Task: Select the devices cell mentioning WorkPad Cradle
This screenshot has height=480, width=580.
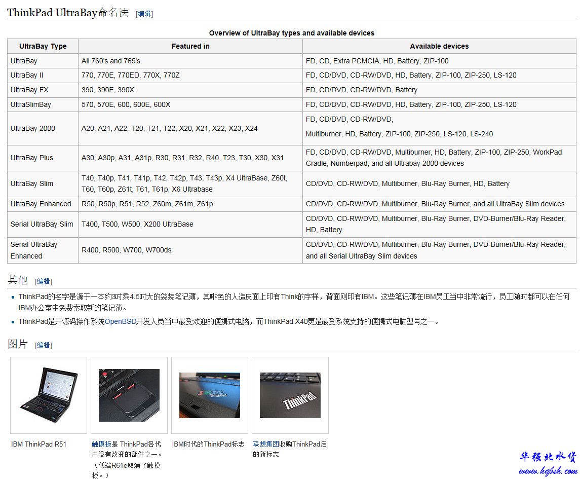Action: (x=439, y=158)
